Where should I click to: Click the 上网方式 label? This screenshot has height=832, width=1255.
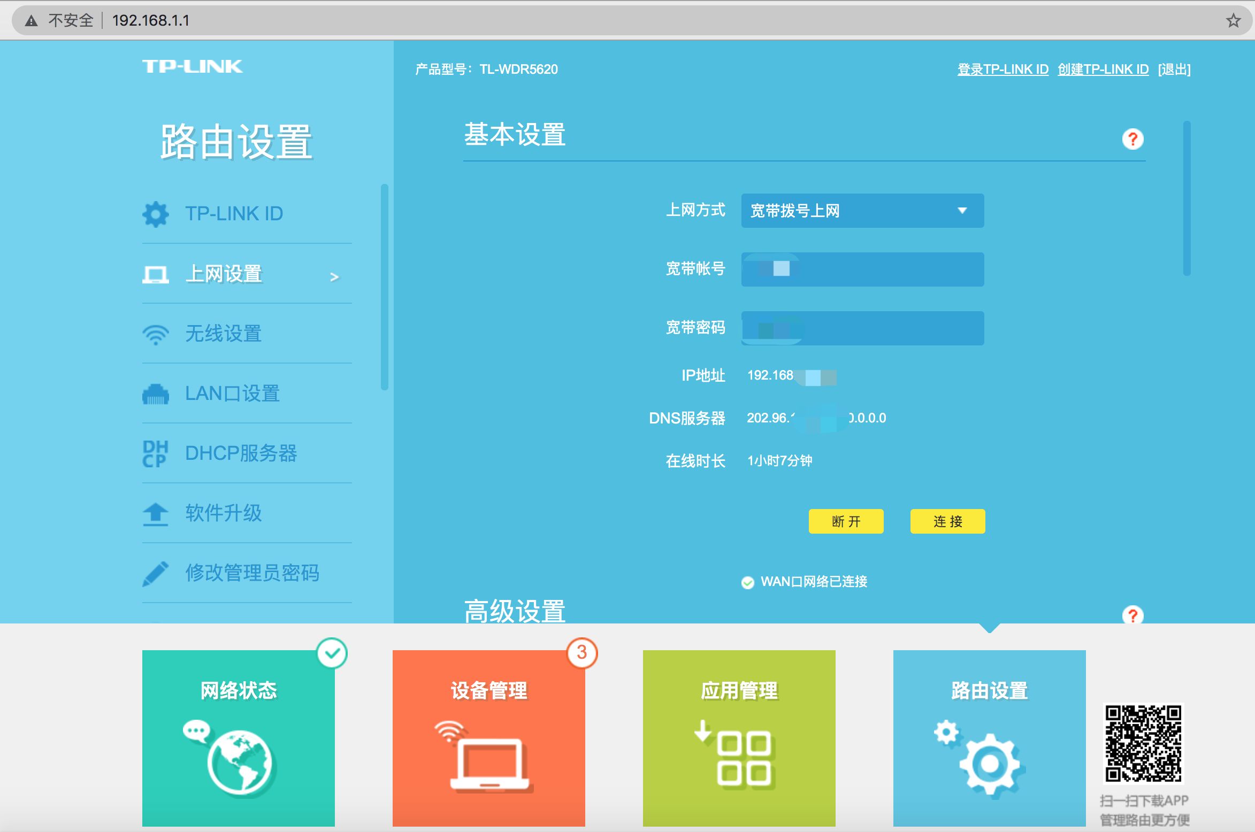click(x=695, y=210)
